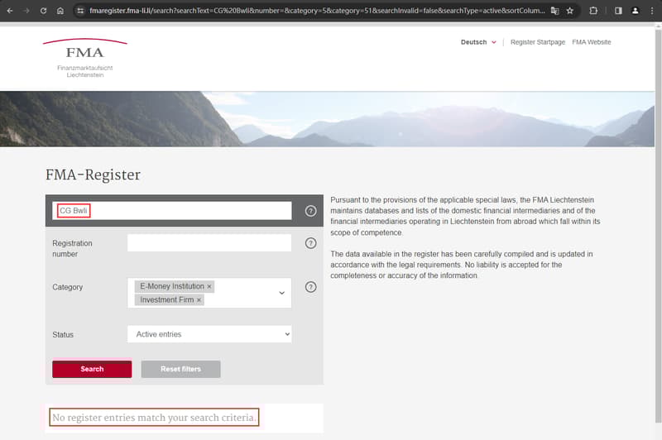Reload the page with refresh icon
The height and width of the screenshot is (440, 662).
(43, 11)
